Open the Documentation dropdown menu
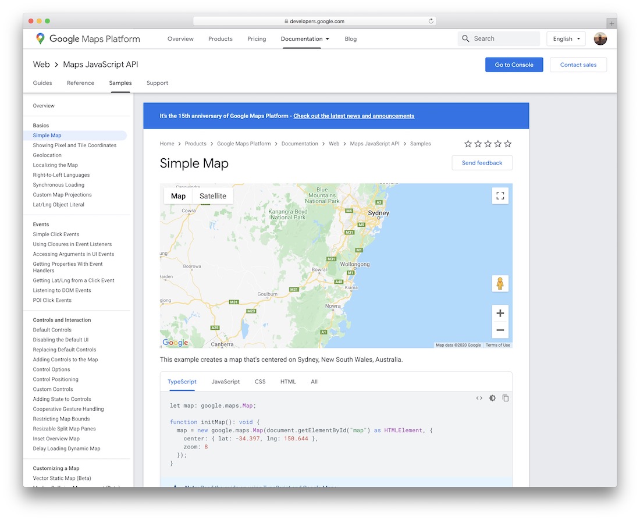640x520 pixels. coord(305,39)
